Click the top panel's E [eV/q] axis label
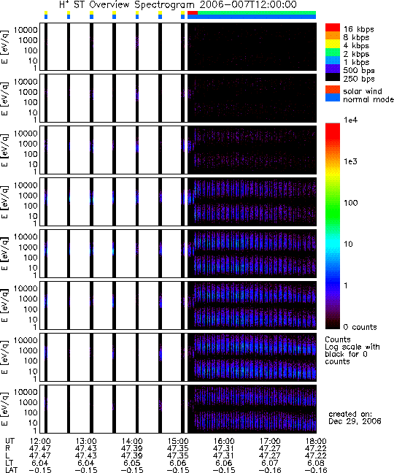Image resolution: width=394 pixels, height=473 pixels. (x=5, y=47)
